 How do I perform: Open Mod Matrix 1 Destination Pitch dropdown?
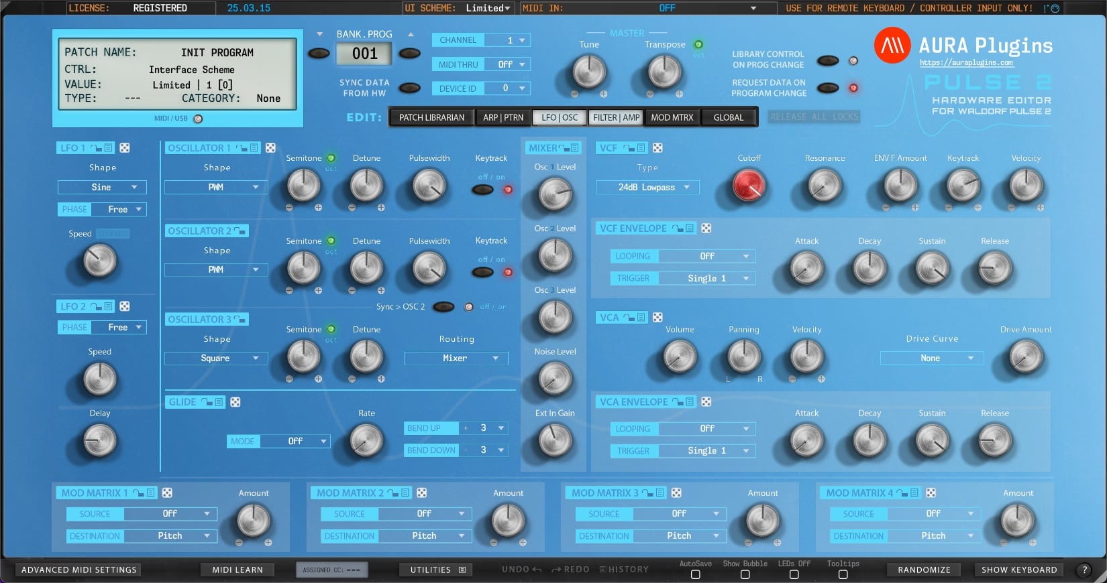[170, 536]
